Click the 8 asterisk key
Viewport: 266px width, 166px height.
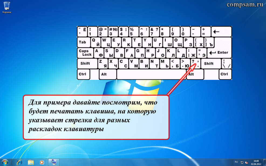point(165,32)
